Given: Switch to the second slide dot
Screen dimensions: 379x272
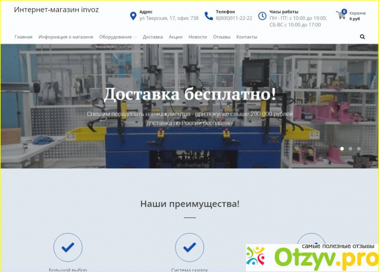Looking at the screenshot, I should pos(350,149).
